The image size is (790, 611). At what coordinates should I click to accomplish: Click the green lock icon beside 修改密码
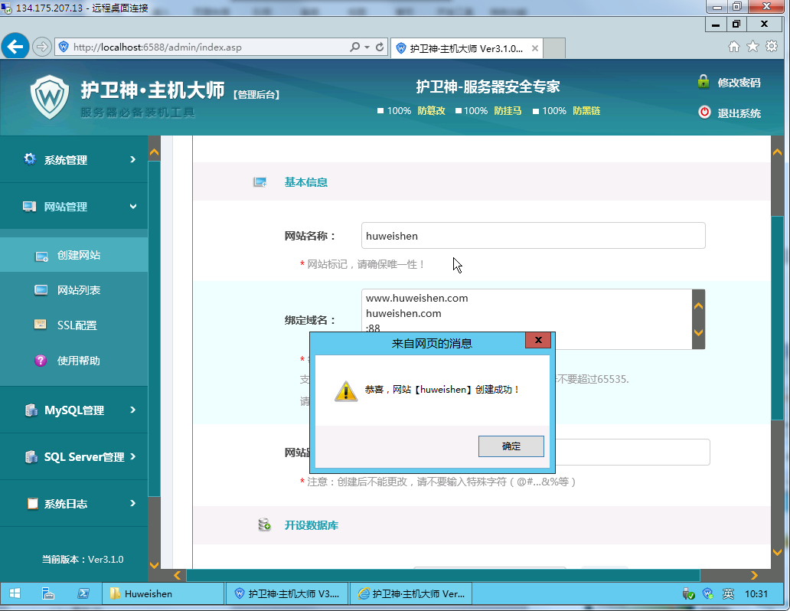click(x=703, y=82)
